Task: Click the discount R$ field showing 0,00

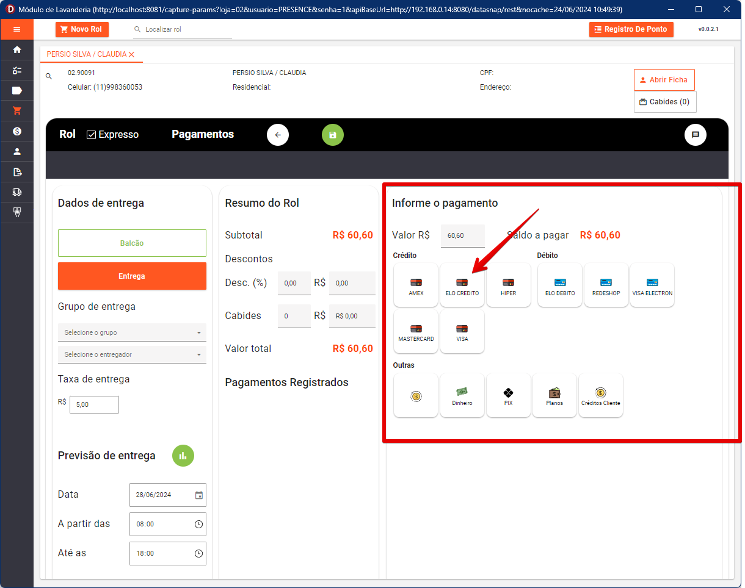Action: click(x=352, y=283)
